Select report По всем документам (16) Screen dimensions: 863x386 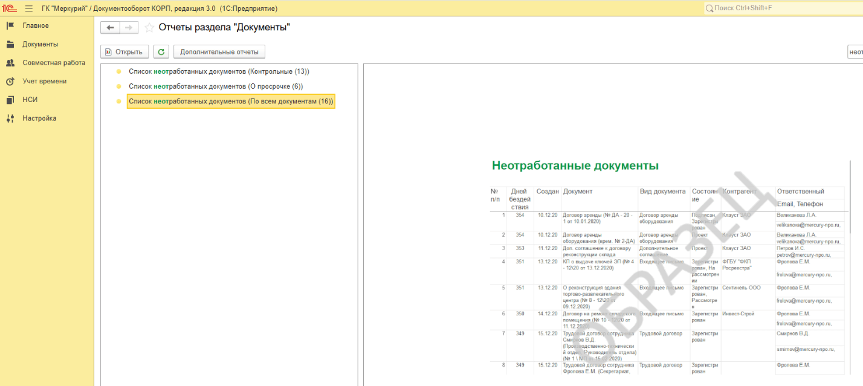click(231, 101)
